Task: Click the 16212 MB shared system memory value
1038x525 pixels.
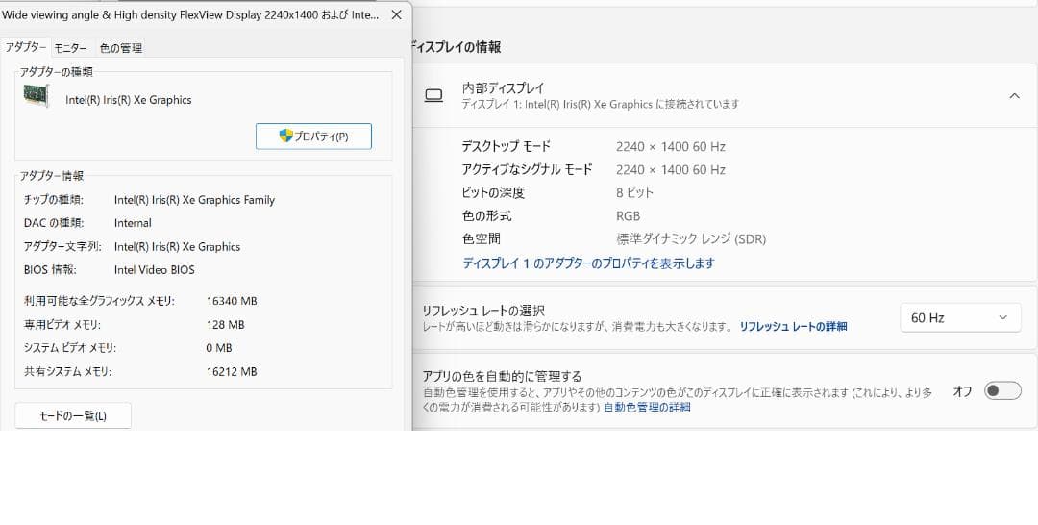Action: [232, 372]
